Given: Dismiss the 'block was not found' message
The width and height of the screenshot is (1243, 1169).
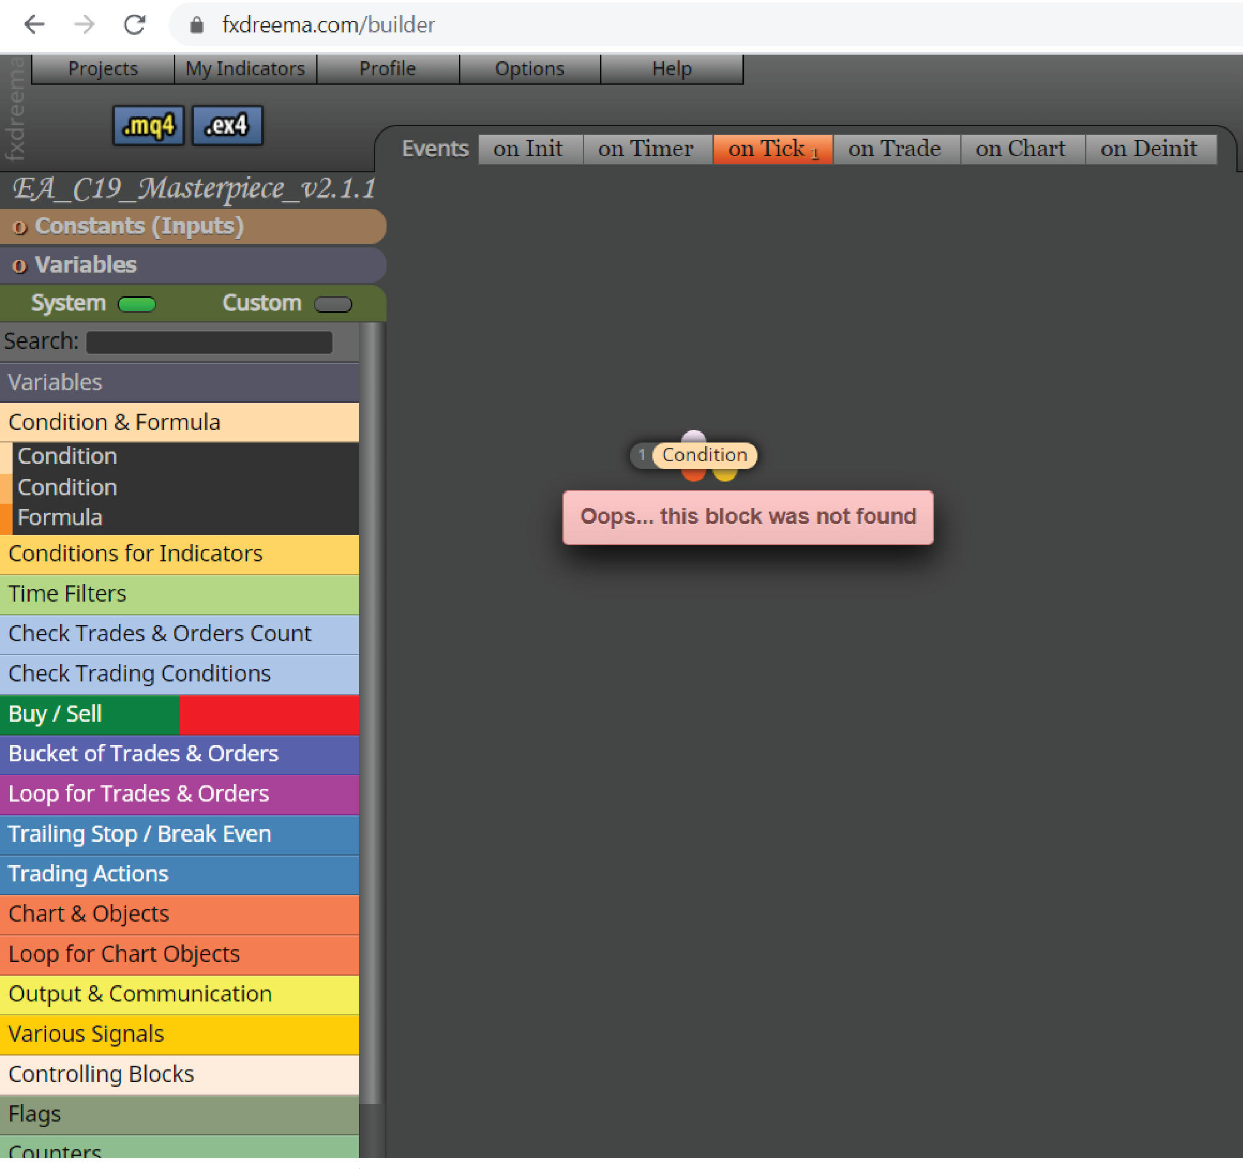Looking at the screenshot, I should 748,518.
